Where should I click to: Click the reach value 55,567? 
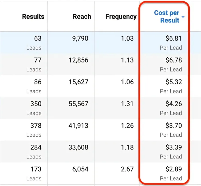78,104
